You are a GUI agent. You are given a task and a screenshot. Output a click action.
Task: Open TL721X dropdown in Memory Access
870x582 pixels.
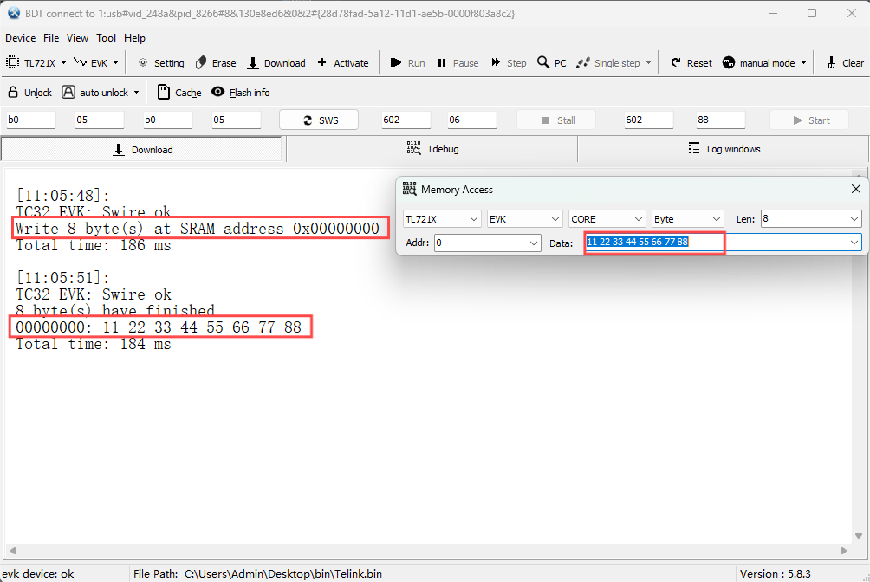442,219
